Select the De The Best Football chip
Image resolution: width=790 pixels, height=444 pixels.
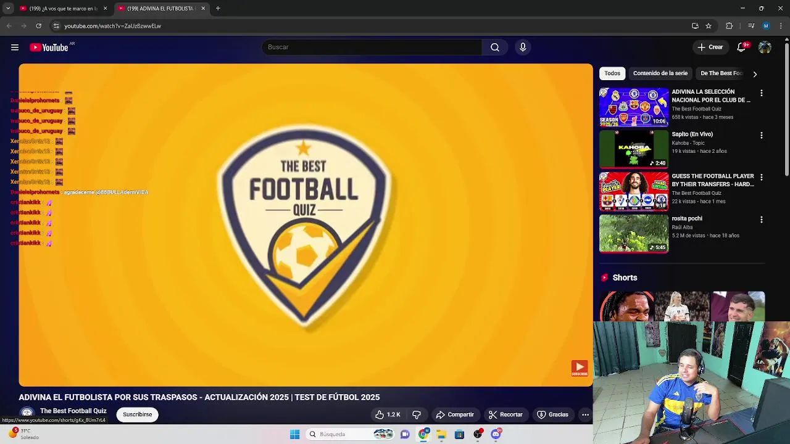(x=721, y=73)
